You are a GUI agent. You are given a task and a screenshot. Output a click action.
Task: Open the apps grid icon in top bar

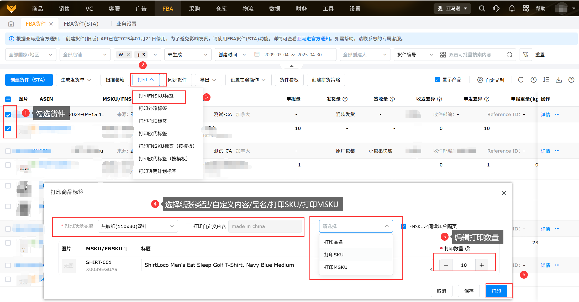coord(526,9)
